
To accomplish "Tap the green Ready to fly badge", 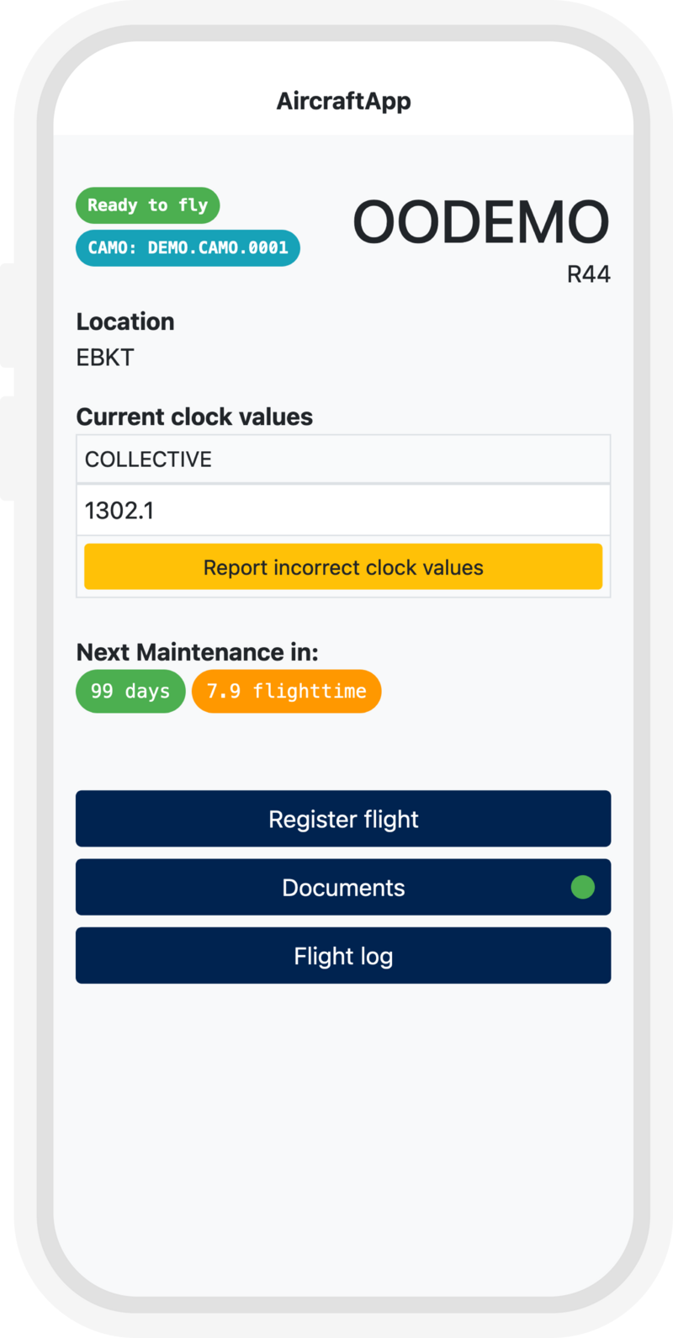I will (x=147, y=205).
